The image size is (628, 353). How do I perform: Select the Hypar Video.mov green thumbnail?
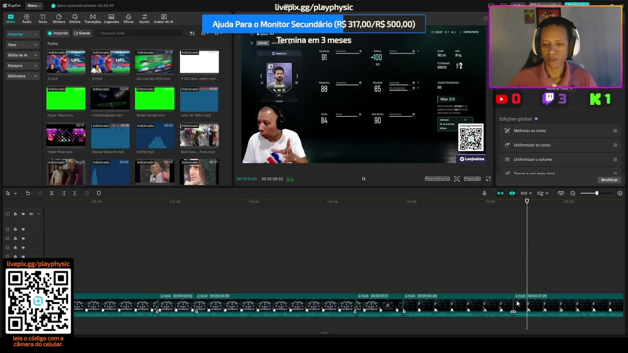(x=66, y=99)
